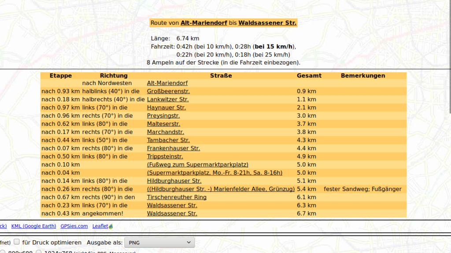Open the Haynauer Str. link
451x253 pixels.
[x=166, y=108]
